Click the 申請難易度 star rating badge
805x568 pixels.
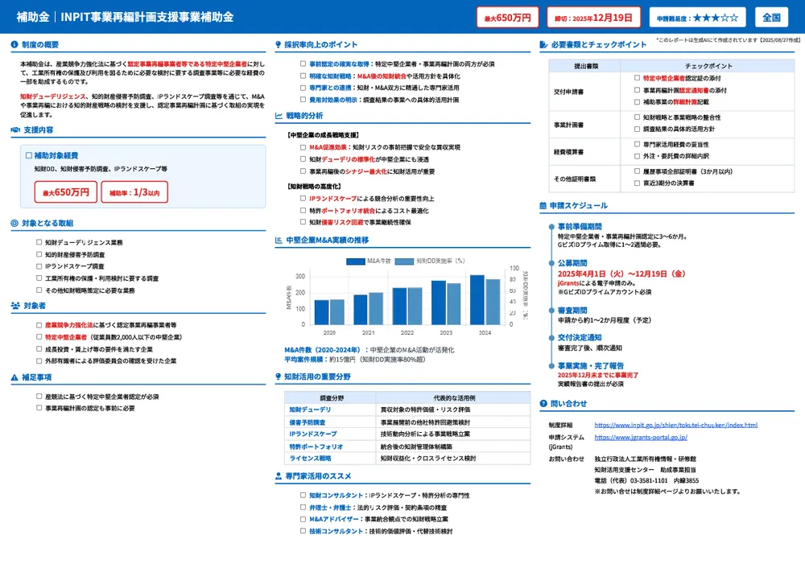coord(697,18)
